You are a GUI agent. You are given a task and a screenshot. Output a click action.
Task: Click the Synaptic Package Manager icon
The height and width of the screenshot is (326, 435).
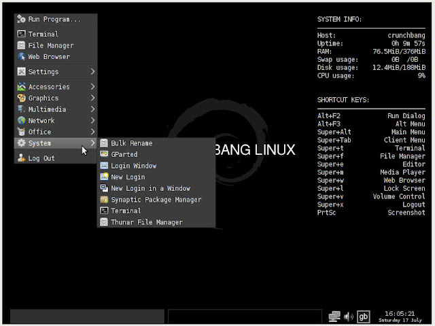[104, 199]
